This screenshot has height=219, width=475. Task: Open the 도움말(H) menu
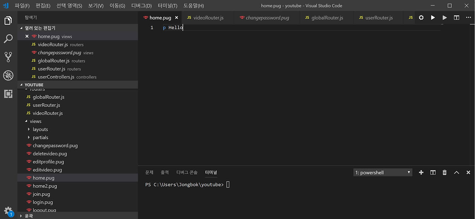tap(194, 6)
